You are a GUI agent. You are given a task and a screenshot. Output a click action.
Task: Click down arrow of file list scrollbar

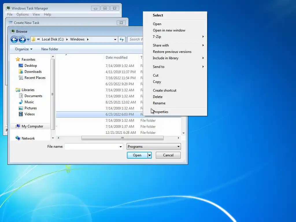click(x=184, y=133)
